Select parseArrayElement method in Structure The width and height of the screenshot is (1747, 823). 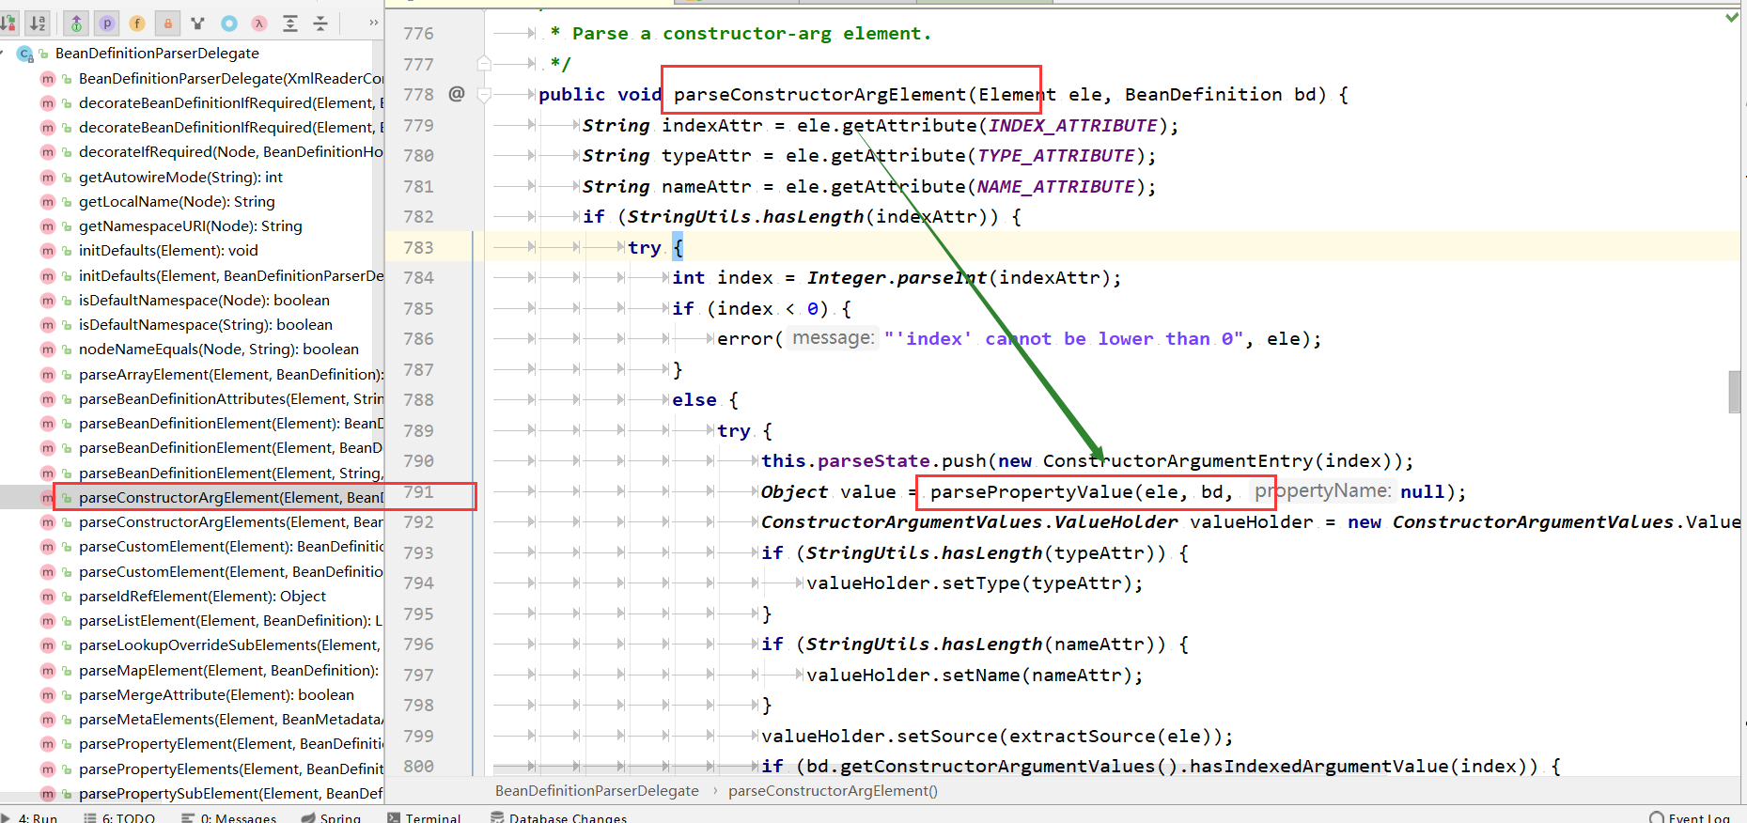(x=231, y=374)
